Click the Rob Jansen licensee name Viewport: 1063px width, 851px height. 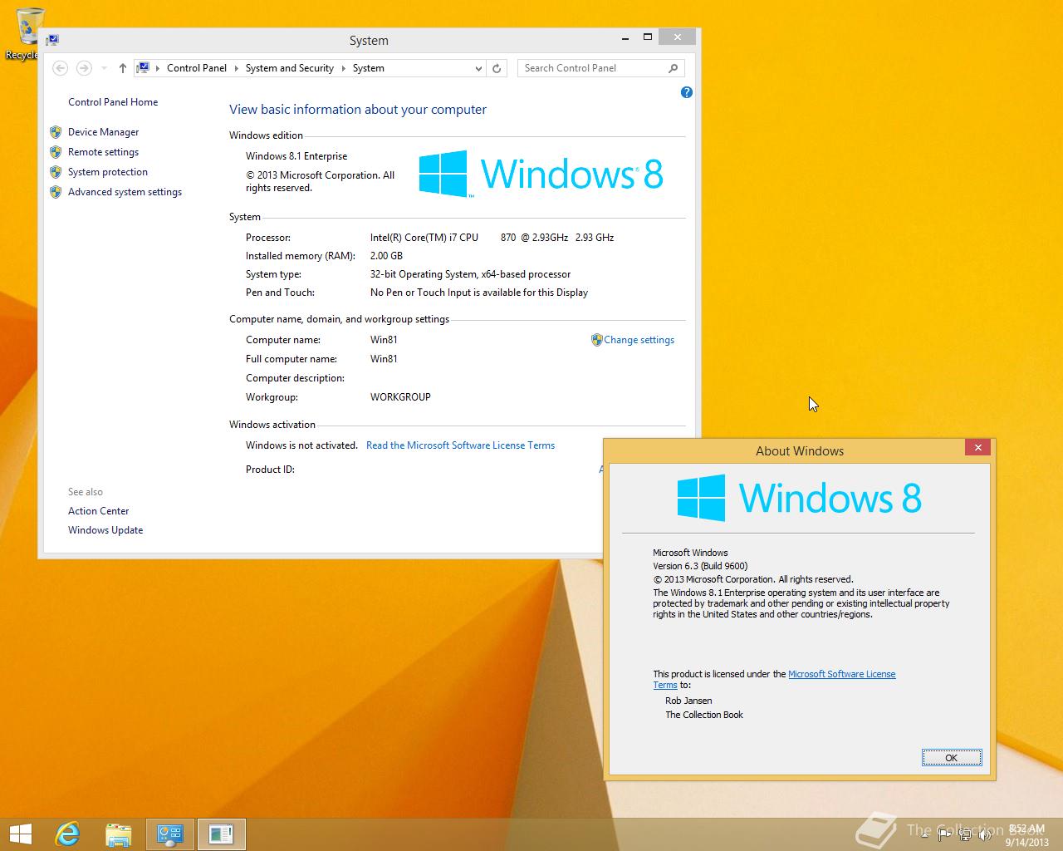[688, 701]
